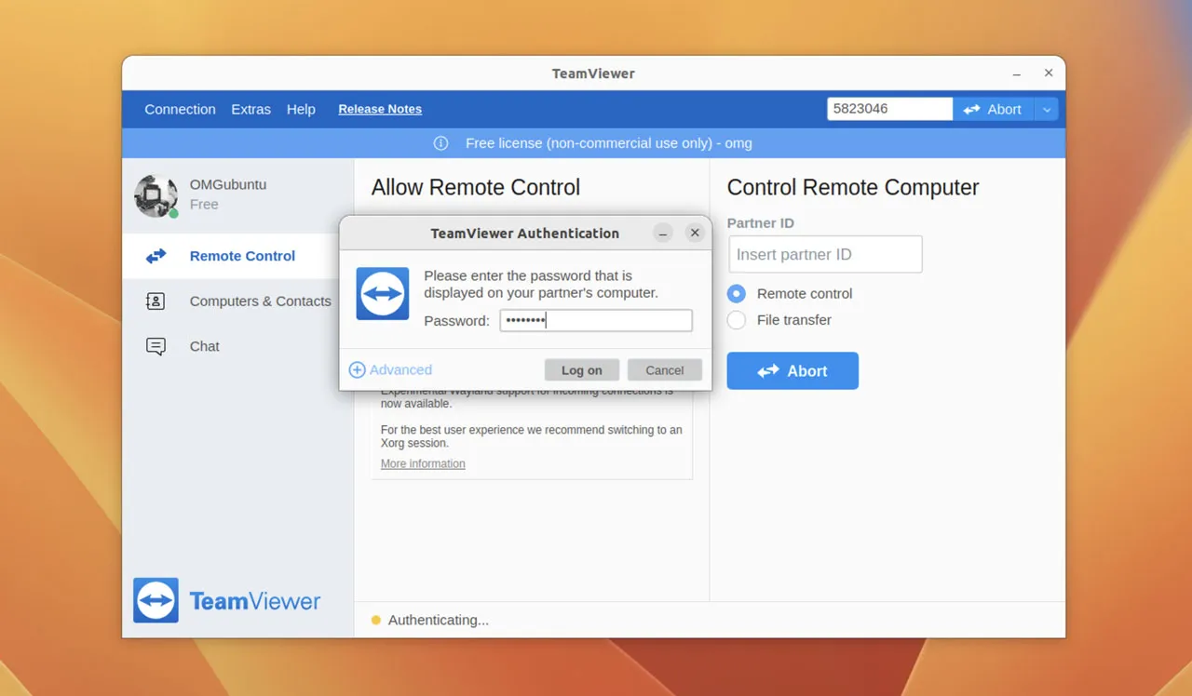The height and width of the screenshot is (696, 1192).
Task: Click the yellow authenticating status dot
Action: point(377,619)
